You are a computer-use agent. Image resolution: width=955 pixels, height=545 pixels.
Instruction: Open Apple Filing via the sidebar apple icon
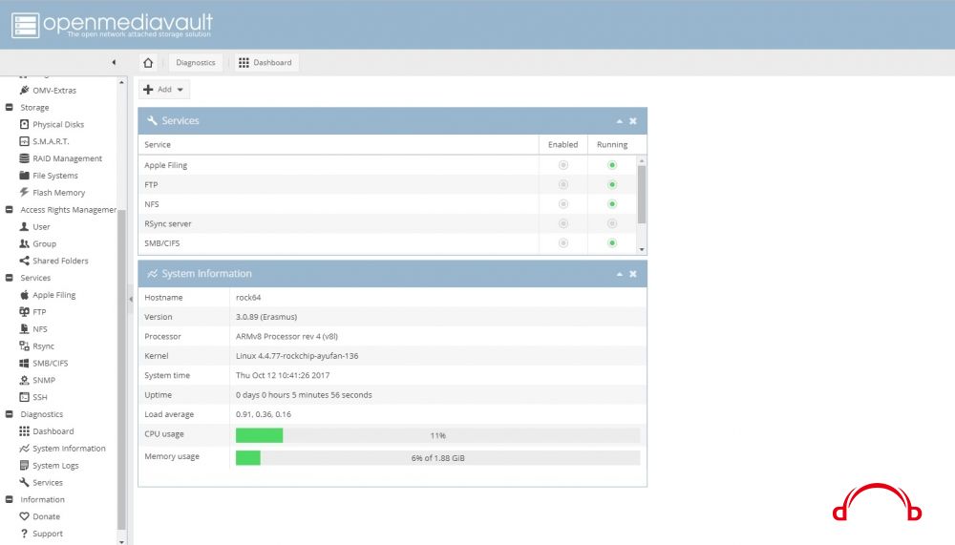(25, 295)
